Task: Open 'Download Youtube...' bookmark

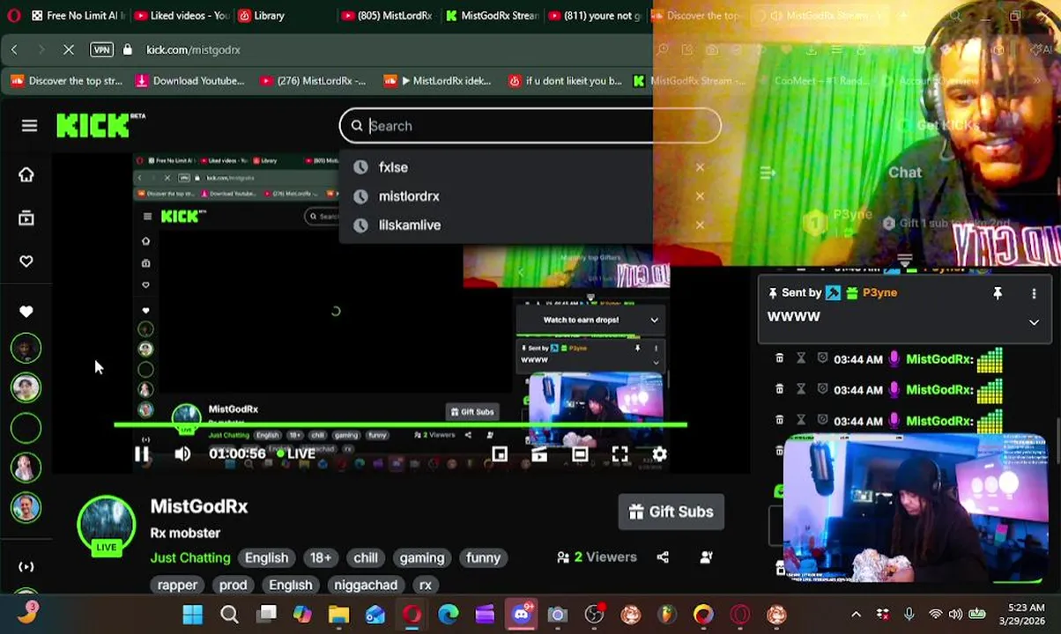Action: pyautogui.click(x=189, y=81)
